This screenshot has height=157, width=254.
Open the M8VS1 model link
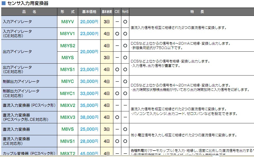click(x=67, y=141)
